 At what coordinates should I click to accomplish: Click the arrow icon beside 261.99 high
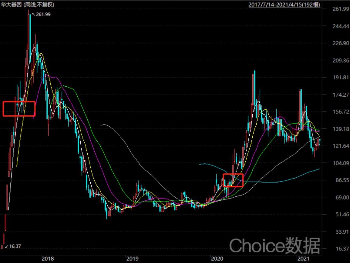tap(34, 15)
